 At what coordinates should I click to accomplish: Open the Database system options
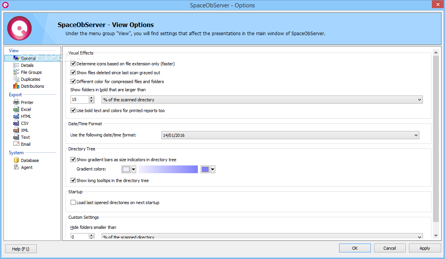click(30, 160)
